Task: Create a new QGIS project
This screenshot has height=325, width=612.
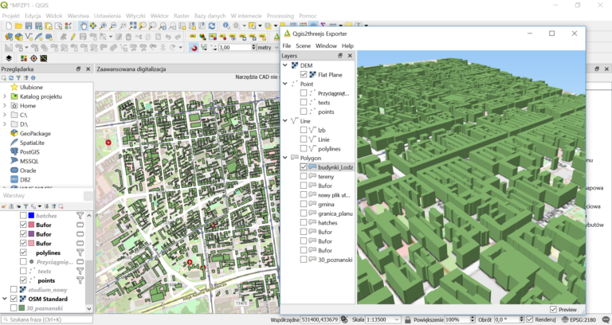Action: coord(9,25)
